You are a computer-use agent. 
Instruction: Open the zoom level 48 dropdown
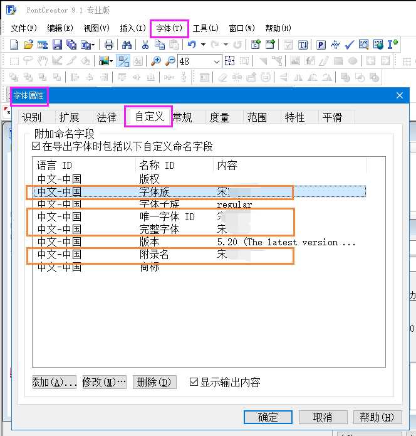(217, 61)
